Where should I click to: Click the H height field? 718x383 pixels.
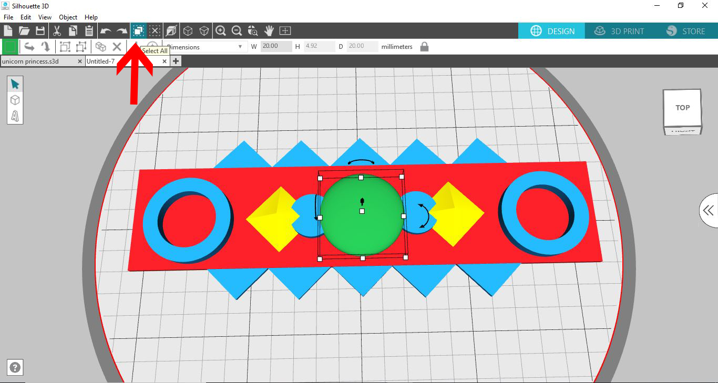319,46
